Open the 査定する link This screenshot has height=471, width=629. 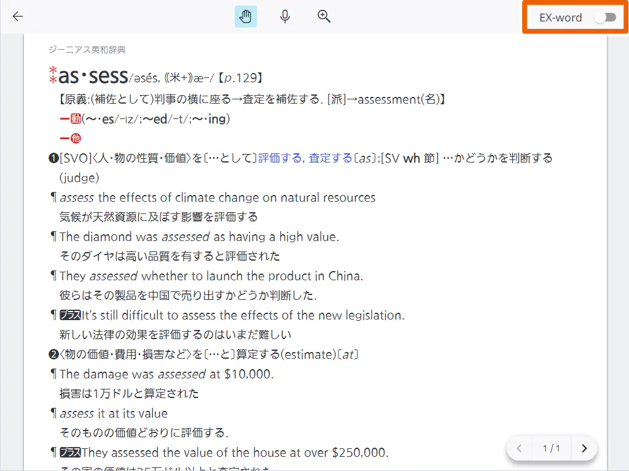330,158
